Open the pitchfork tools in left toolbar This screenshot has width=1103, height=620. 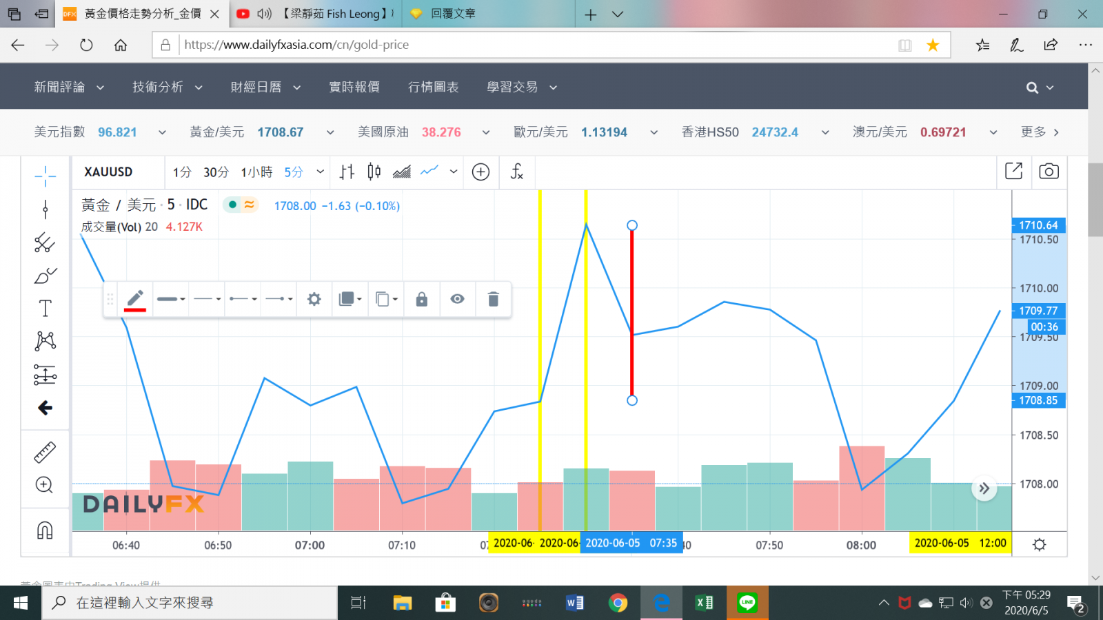[x=45, y=242]
